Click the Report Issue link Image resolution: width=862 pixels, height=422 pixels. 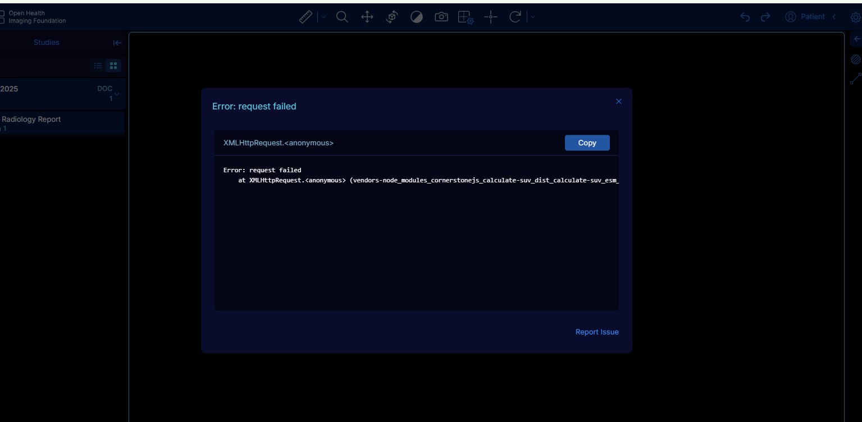(596, 332)
